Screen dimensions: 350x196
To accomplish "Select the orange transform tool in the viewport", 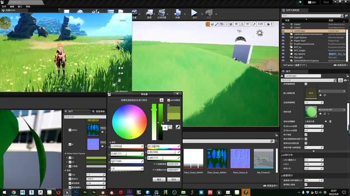I will pyautogui.click(x=208, y=24).
